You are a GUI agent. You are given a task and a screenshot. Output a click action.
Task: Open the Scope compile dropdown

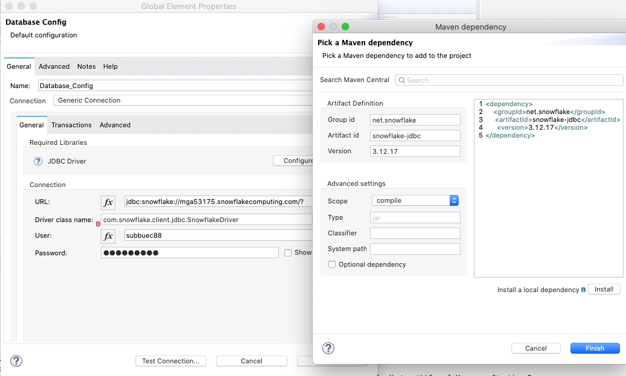pos(415,200)
